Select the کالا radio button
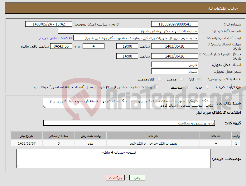This screenshot has height=186, width=246. click(200, 79)
